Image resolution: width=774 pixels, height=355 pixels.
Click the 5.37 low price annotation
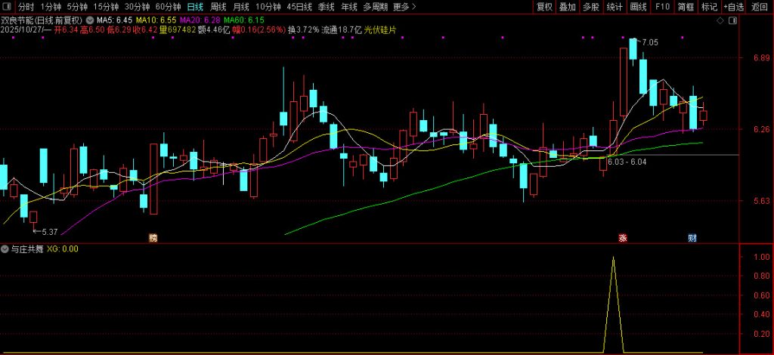coord(49,232)
